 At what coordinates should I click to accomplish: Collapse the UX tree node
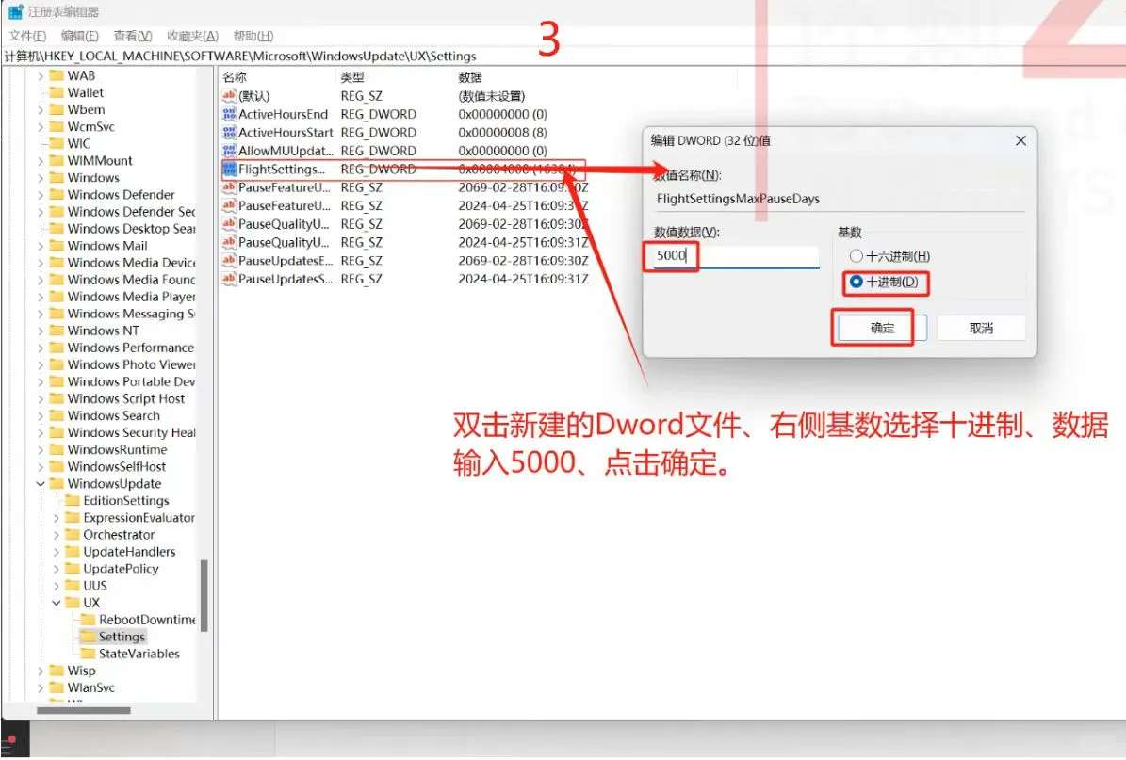(56, 603)
